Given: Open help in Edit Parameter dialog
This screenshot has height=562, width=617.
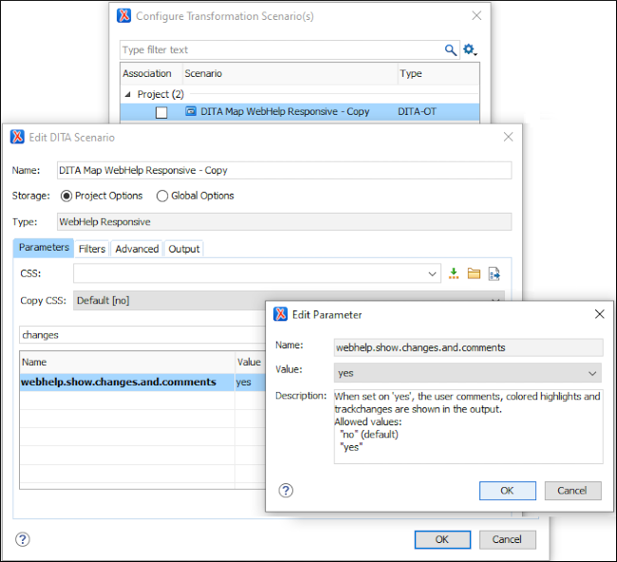Looking at the screenshot, I should pos(286,491).
